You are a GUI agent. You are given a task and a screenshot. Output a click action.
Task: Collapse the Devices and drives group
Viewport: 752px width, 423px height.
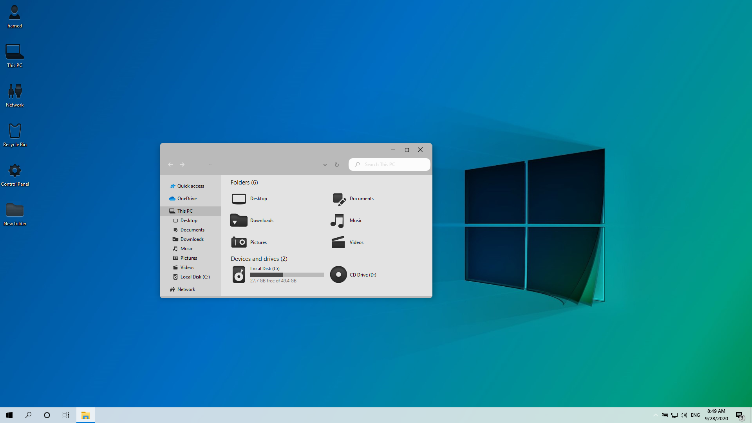pos(259,259)
